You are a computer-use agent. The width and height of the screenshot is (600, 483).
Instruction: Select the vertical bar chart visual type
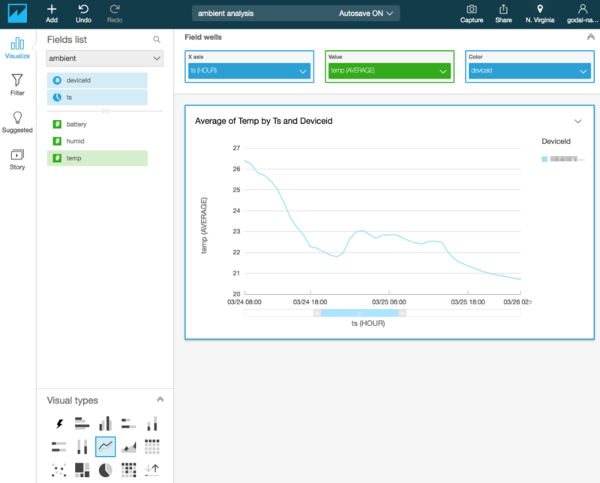tap(105, 424)
